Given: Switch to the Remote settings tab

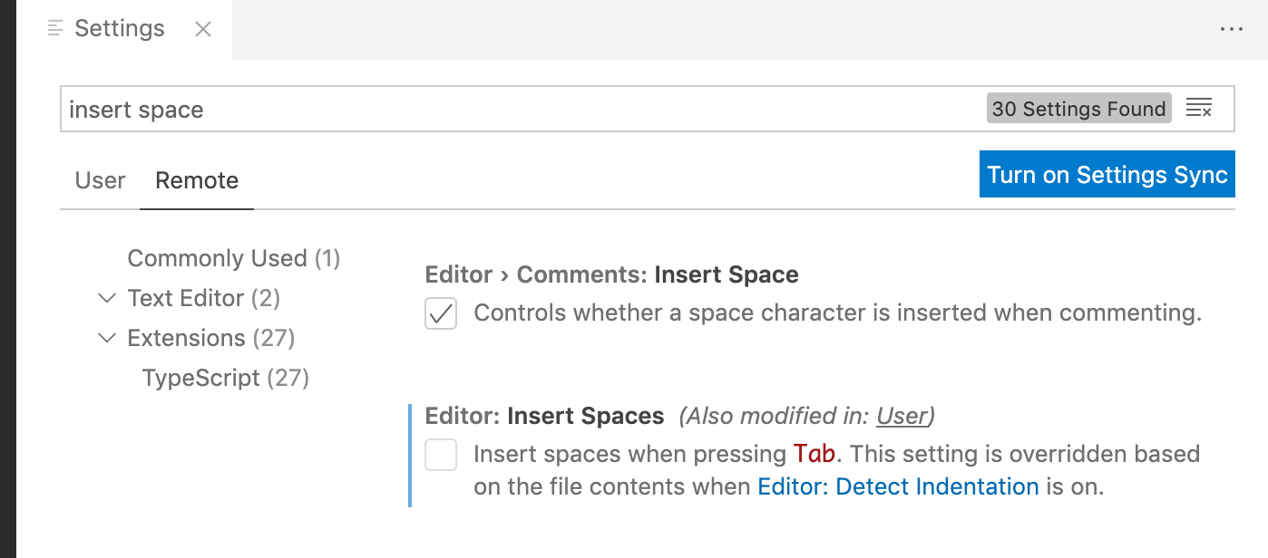Looking at the screenshot, I should pyautogui.click(x=196, y=180).
